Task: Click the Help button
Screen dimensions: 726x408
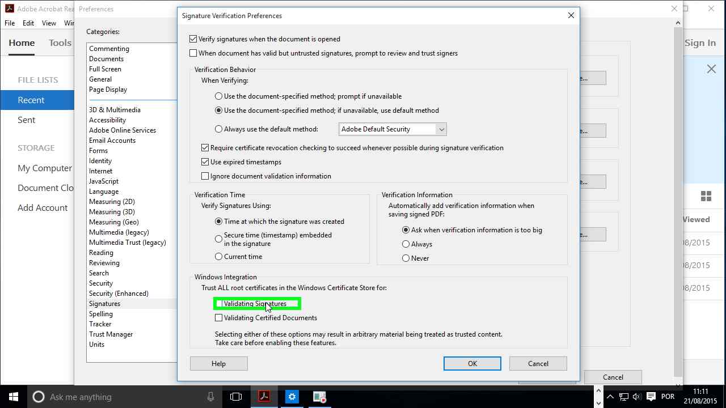Action: coord(218,364)
